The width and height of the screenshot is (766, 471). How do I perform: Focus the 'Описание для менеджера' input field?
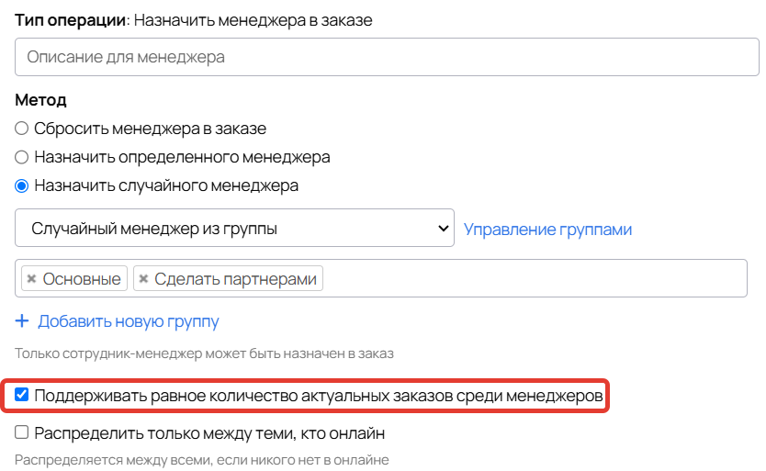(x=387, y=57)
